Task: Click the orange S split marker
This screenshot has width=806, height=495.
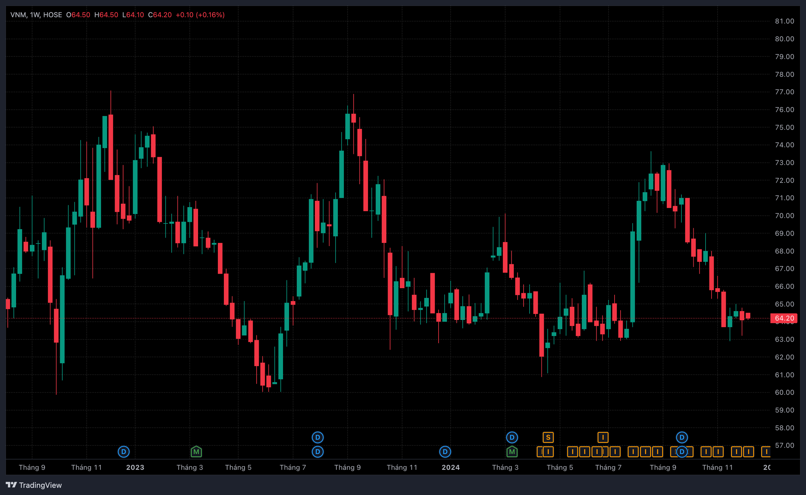Action: [x=548, y=437]
